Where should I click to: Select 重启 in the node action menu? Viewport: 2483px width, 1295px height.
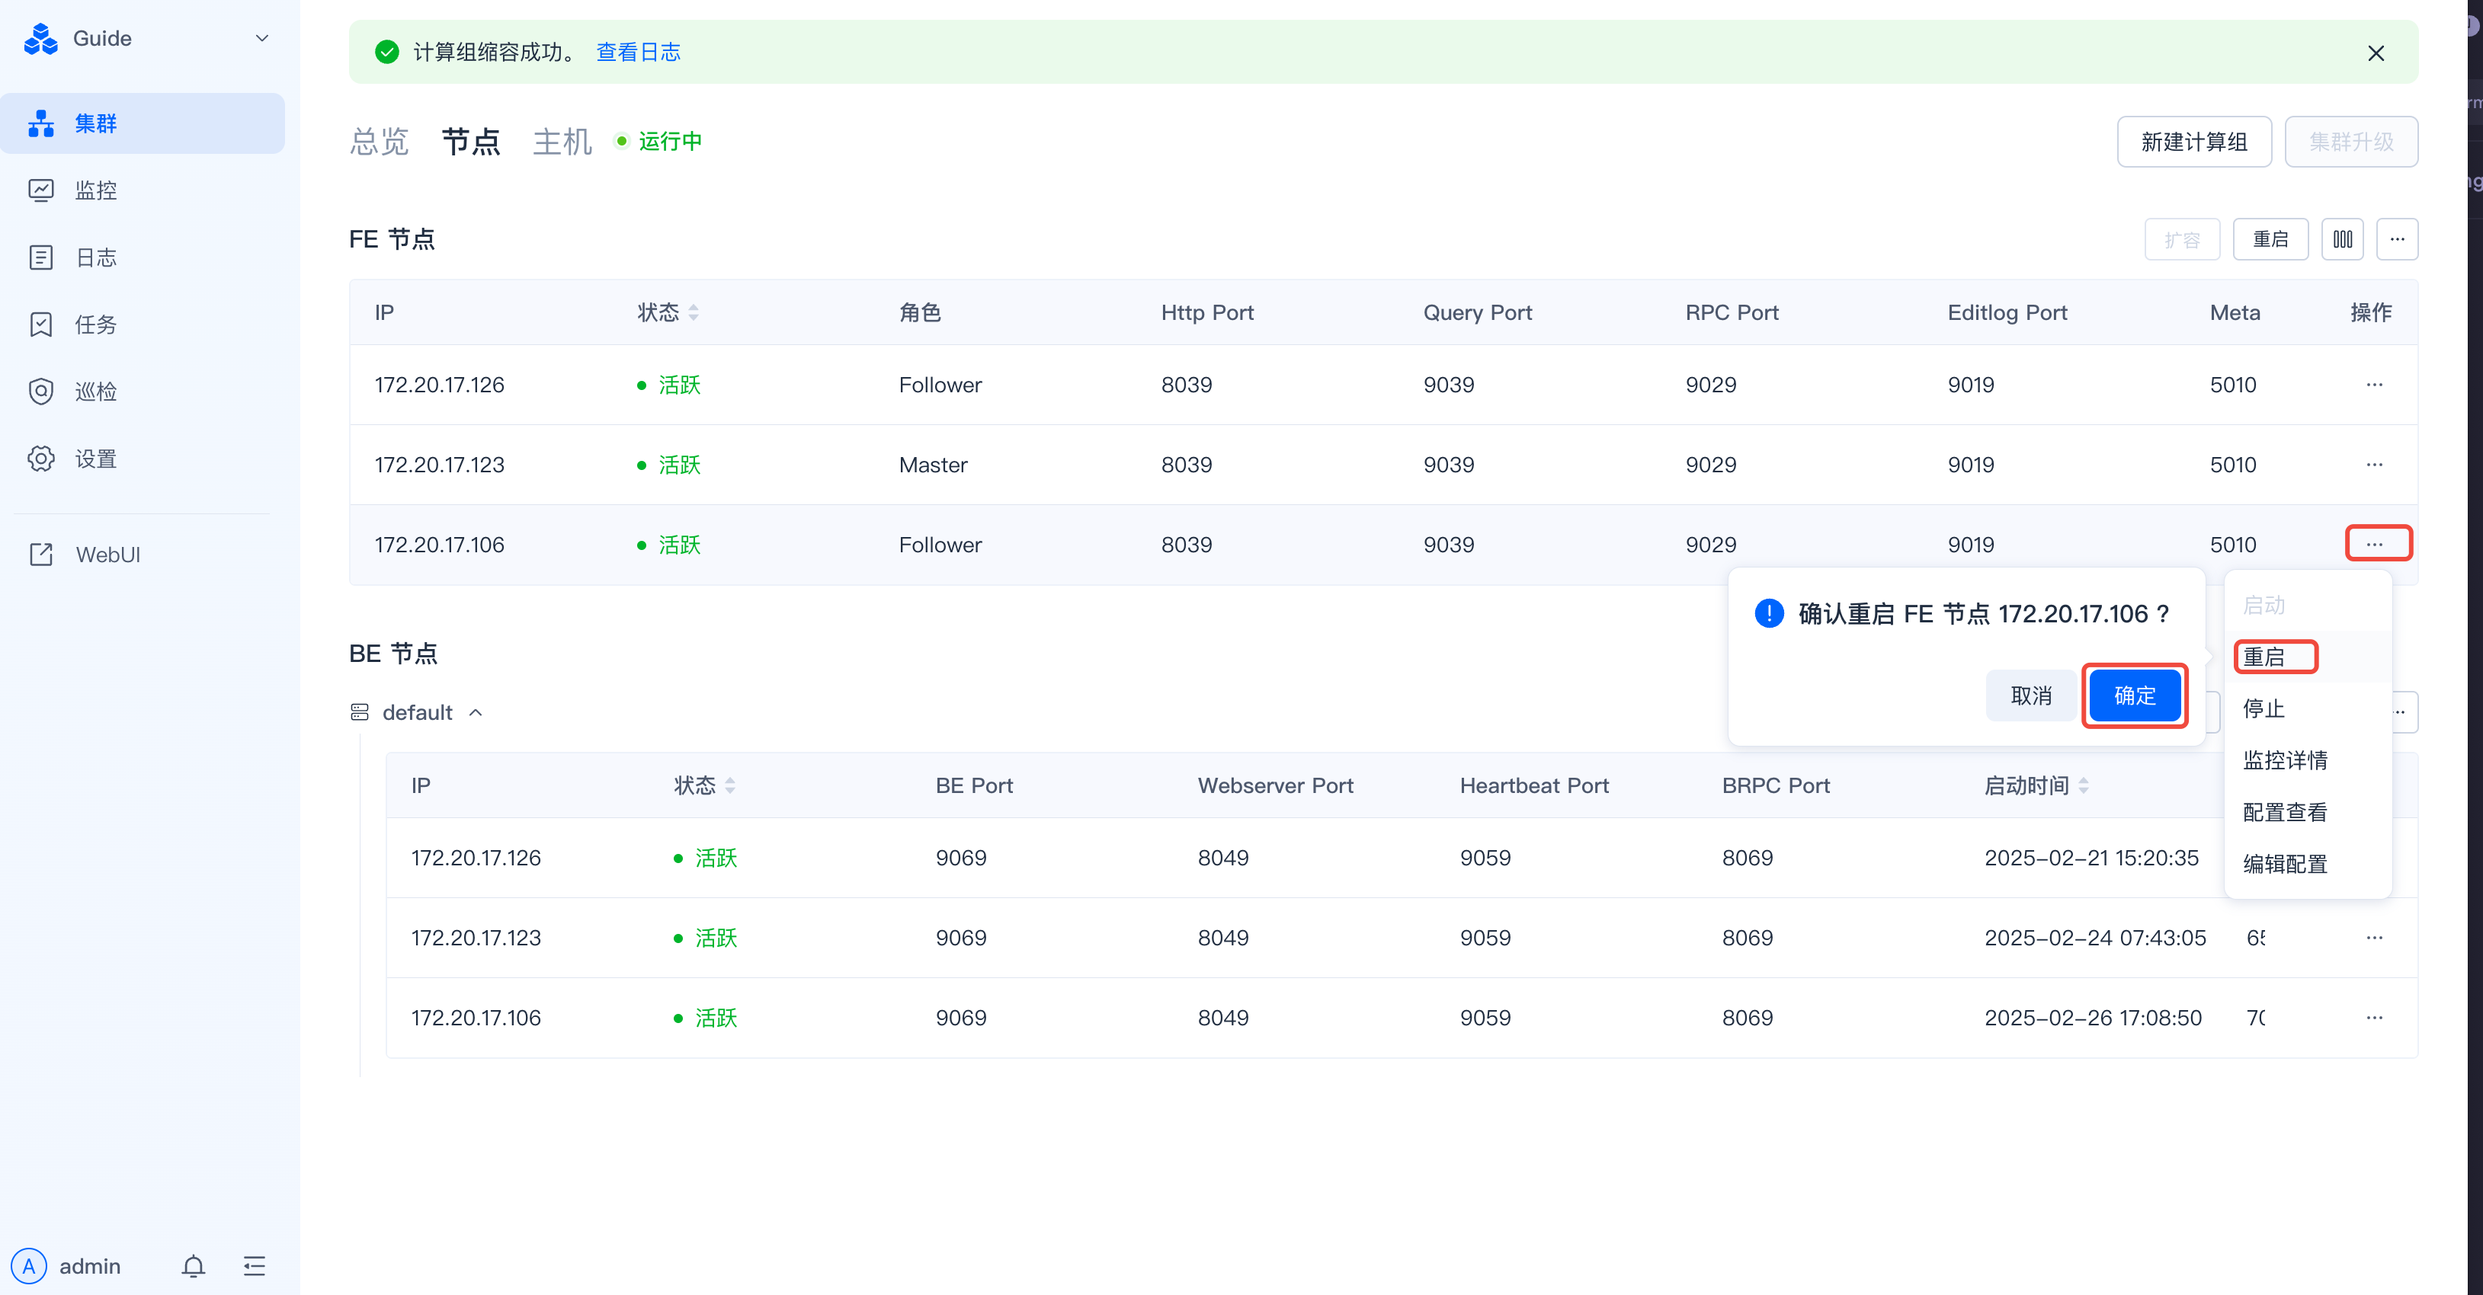click(x=2308, y=657)
